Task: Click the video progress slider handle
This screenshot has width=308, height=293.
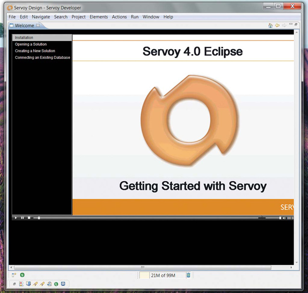Action: (x=39, y=218)
